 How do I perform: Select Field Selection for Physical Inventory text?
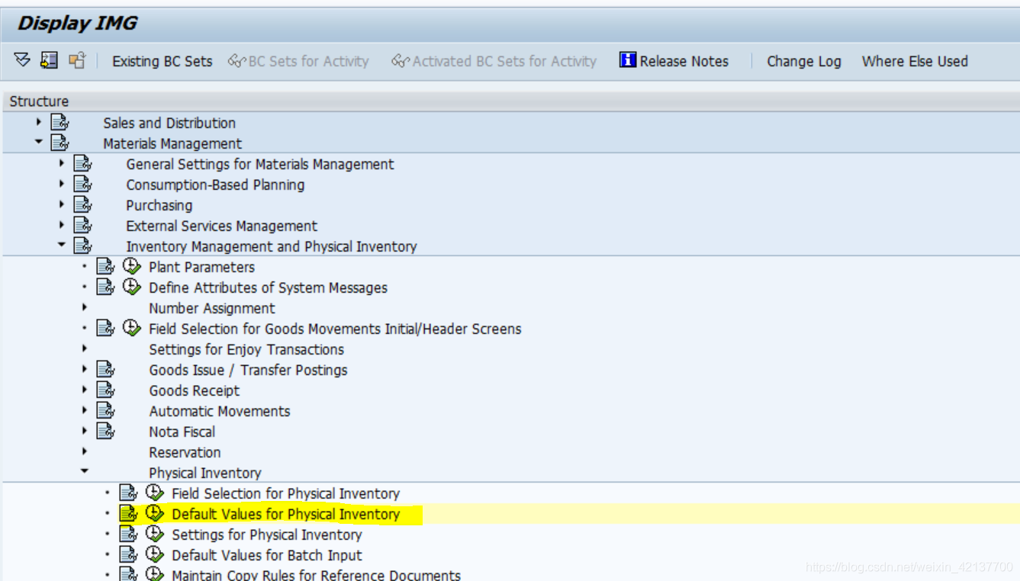coord(285,493)
